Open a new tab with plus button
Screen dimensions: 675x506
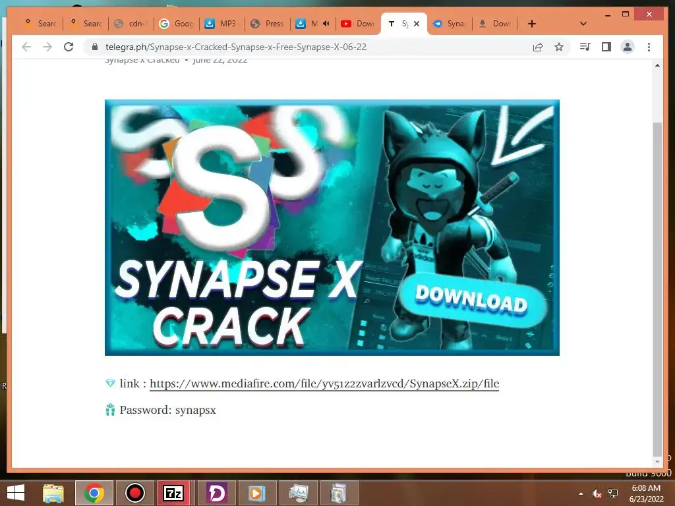coord(532,24)
